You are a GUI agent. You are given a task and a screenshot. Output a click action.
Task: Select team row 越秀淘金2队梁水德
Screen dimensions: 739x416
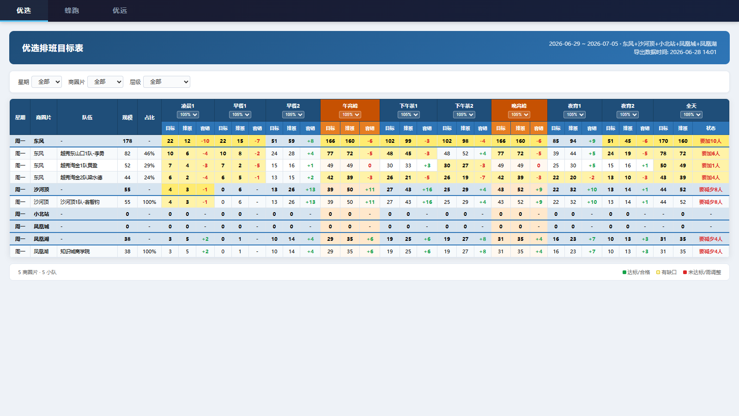tap(369, 177)
